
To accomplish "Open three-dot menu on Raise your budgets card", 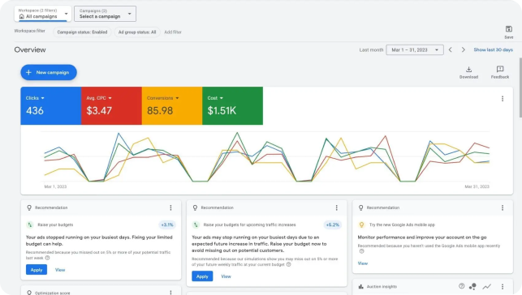I will coord(170,207).
